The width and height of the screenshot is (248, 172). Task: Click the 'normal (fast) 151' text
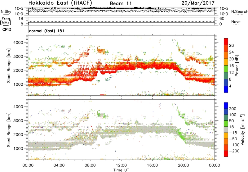coord(47,31)
